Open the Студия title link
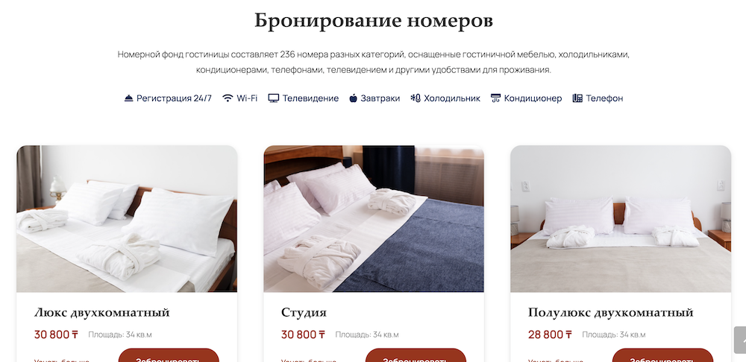746x362 pixels. [x=304, y=313]
